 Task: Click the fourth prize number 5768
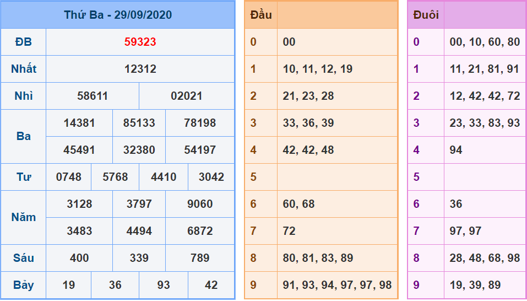pyautogui.click(x=115, y=177)
